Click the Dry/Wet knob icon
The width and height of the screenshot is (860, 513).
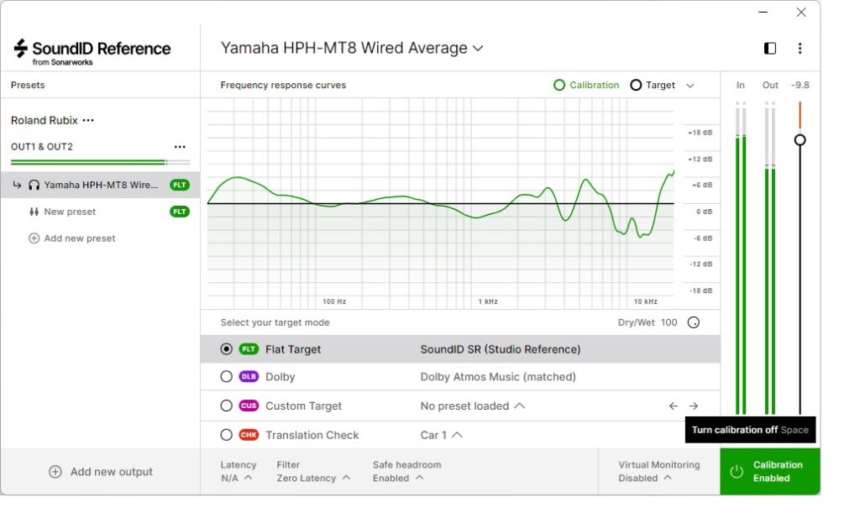click(x=694, y=322)
